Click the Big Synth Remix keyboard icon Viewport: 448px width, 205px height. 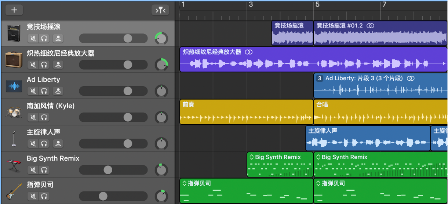pyautogui.click(x=14, y=165)
